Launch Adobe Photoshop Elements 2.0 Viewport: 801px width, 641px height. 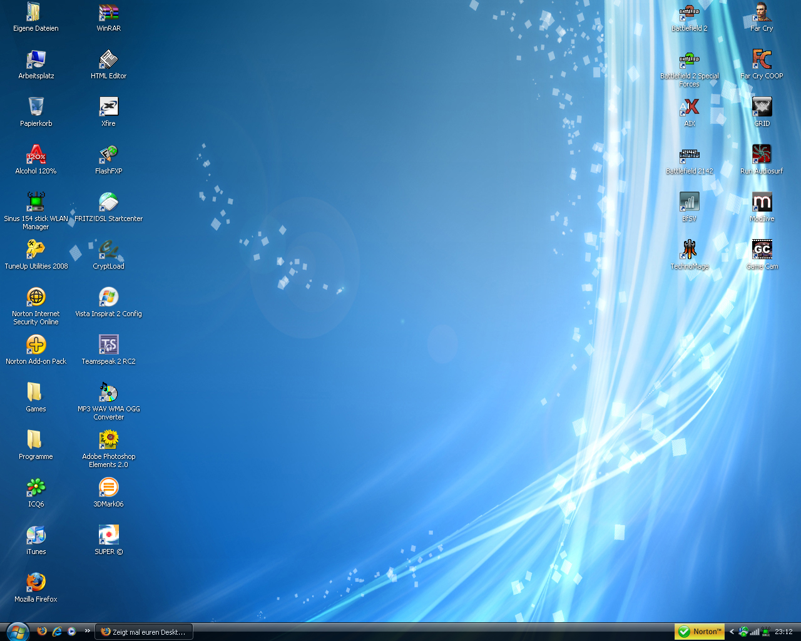click(x=108, y=441)
